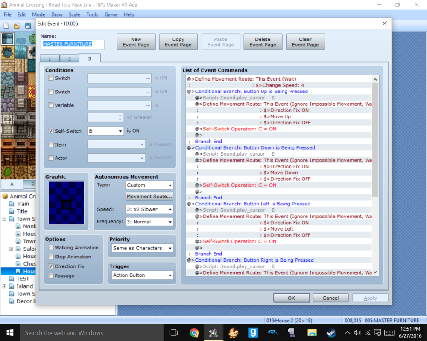Expand the Island map tree node

tap(4, 286)
